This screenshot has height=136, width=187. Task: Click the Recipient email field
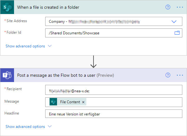(x=113, y=90)
